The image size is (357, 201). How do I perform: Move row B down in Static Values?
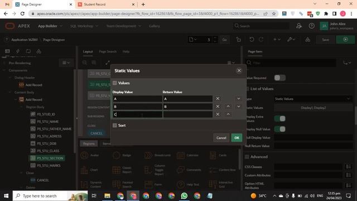pyautogui.click(x=238, y=107)
